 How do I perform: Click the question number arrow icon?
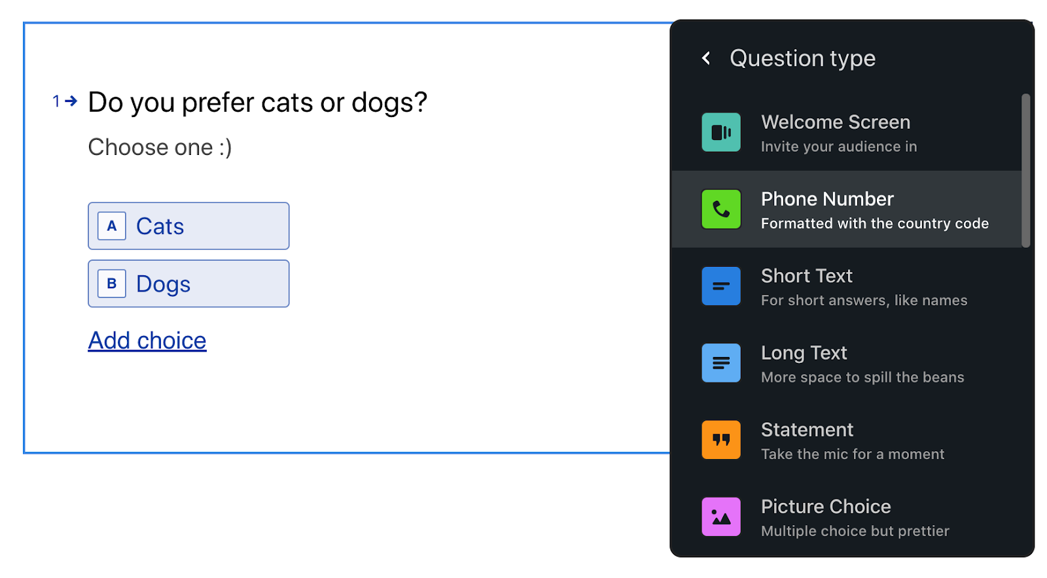(x=71, y=101)
